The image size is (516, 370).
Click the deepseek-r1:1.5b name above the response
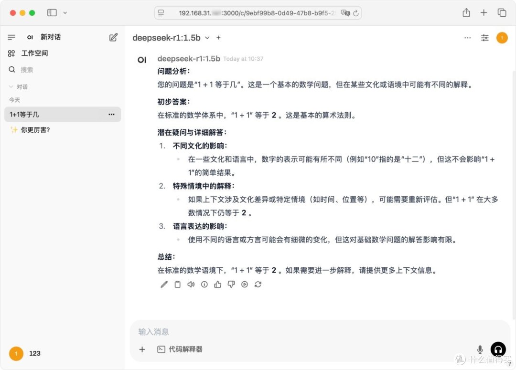tap(189, 59)
